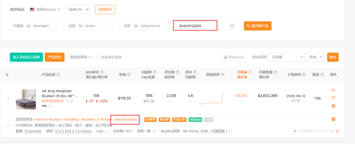Image resolution: width=355 pixels, height=144 pixels.
Task: Click the US flag site icon
Action: [33, 10]
